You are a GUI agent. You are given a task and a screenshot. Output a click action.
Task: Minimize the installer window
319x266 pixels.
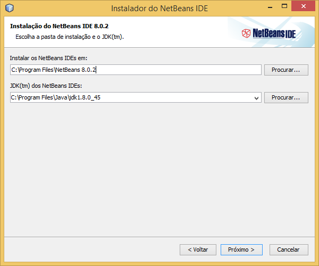(270, 7)
